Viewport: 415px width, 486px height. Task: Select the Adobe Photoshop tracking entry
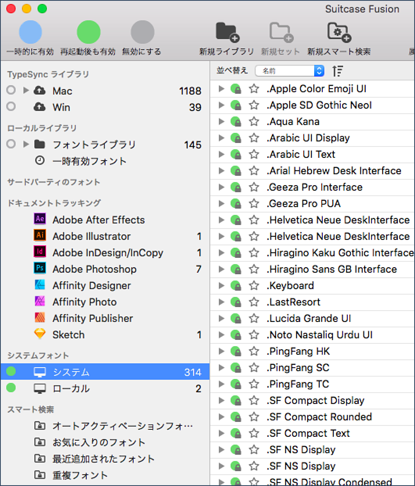(x=95, y=269)
